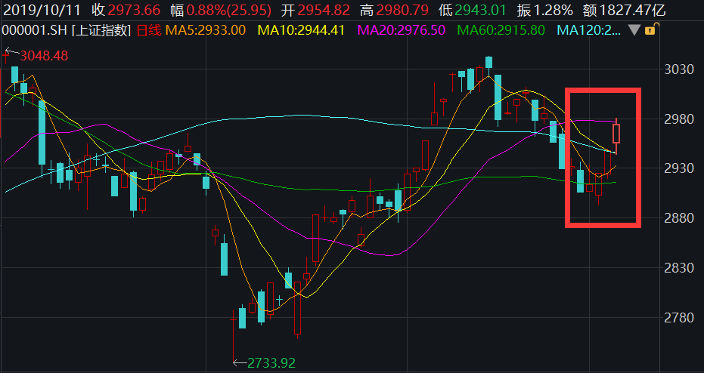704x373 pixels.
Task: Select the latest red hollow candlestick
Action: click(x=616, y=134)
